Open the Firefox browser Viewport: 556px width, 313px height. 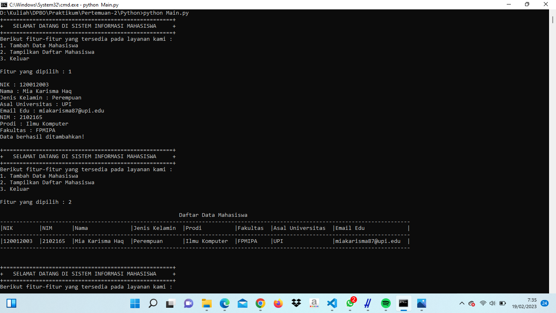point(278,303)
